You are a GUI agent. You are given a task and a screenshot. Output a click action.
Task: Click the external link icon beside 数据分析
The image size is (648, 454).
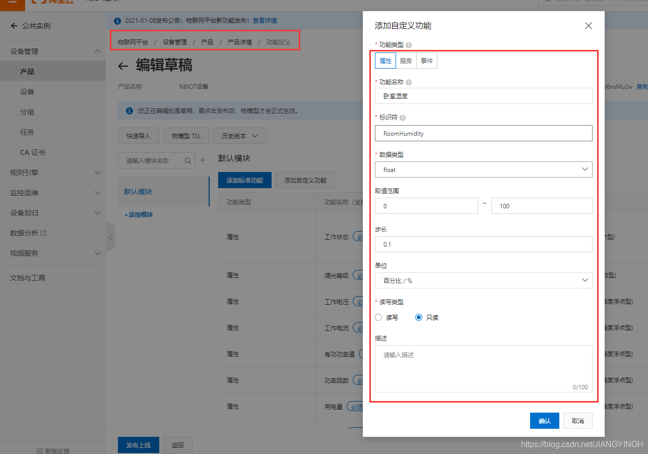43,233
